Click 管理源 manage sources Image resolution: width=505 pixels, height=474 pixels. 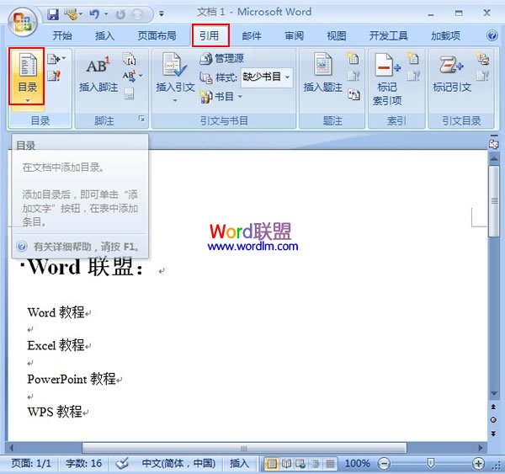pyautogui.click(x=222, y=58)
